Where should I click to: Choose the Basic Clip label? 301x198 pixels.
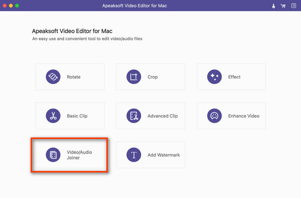(77, 116)
